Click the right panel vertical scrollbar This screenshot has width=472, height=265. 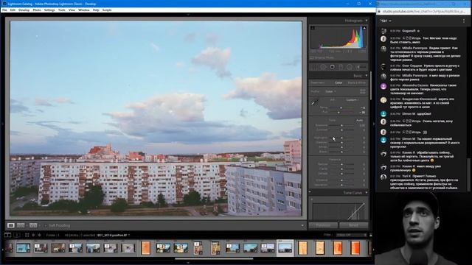371,85
